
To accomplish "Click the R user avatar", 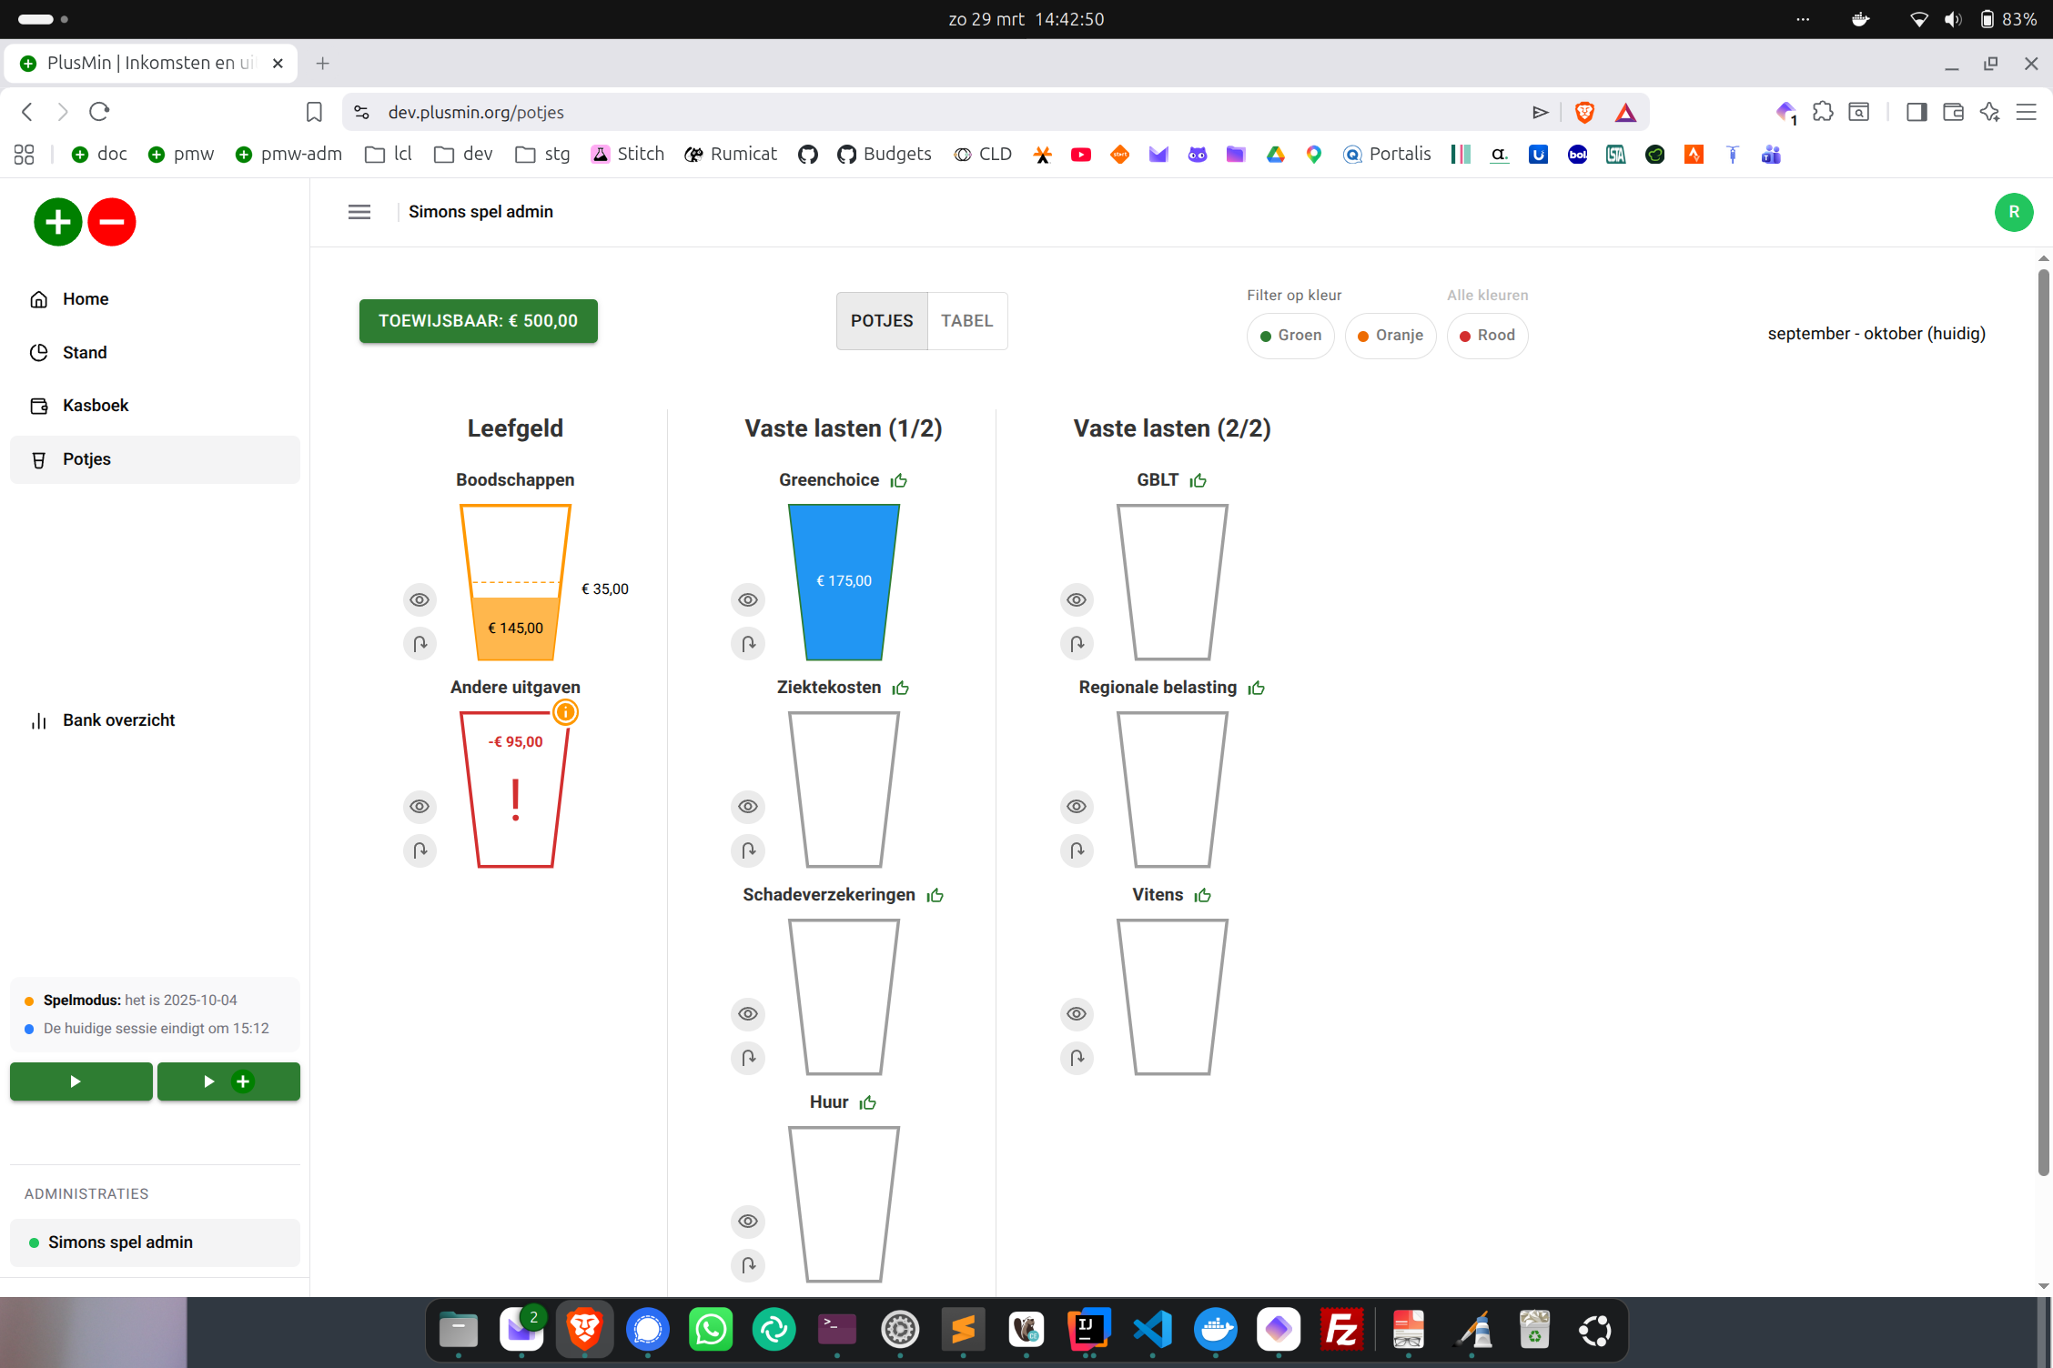I will (2013, 212).
